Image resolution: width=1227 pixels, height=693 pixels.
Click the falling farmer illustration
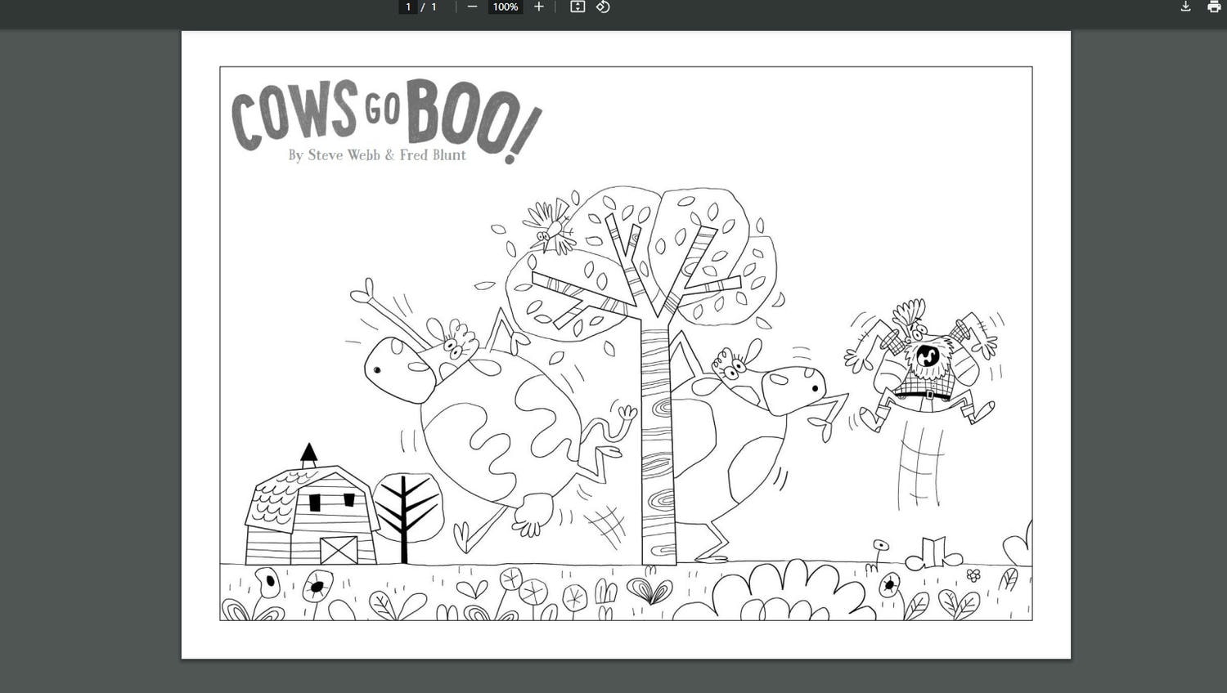(x=924, y=365)
